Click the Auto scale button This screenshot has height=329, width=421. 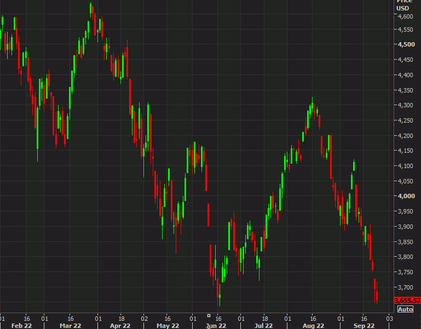coord(406,309)
